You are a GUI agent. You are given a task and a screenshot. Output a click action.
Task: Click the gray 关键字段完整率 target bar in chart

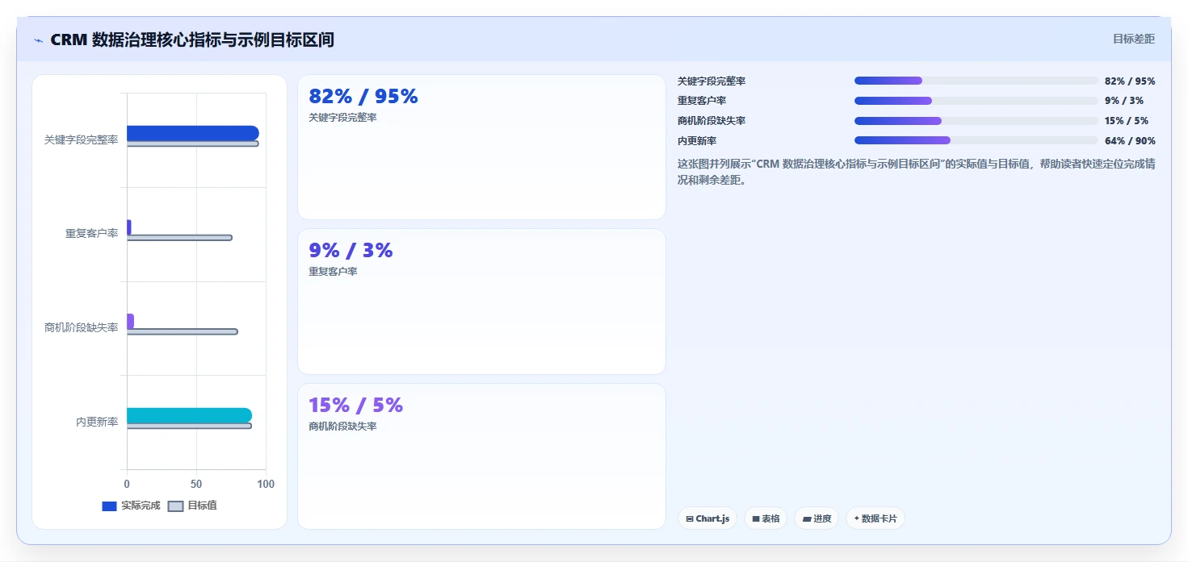[x=192, y=144]
